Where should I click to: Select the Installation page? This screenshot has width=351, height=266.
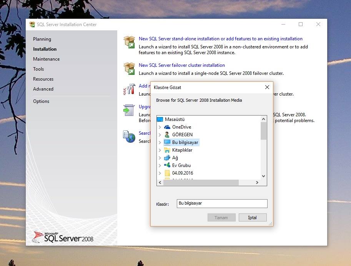[45, 49]
